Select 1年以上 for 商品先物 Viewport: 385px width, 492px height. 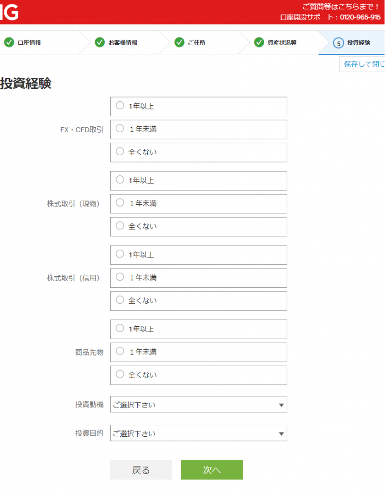click(x=199, y=329)
